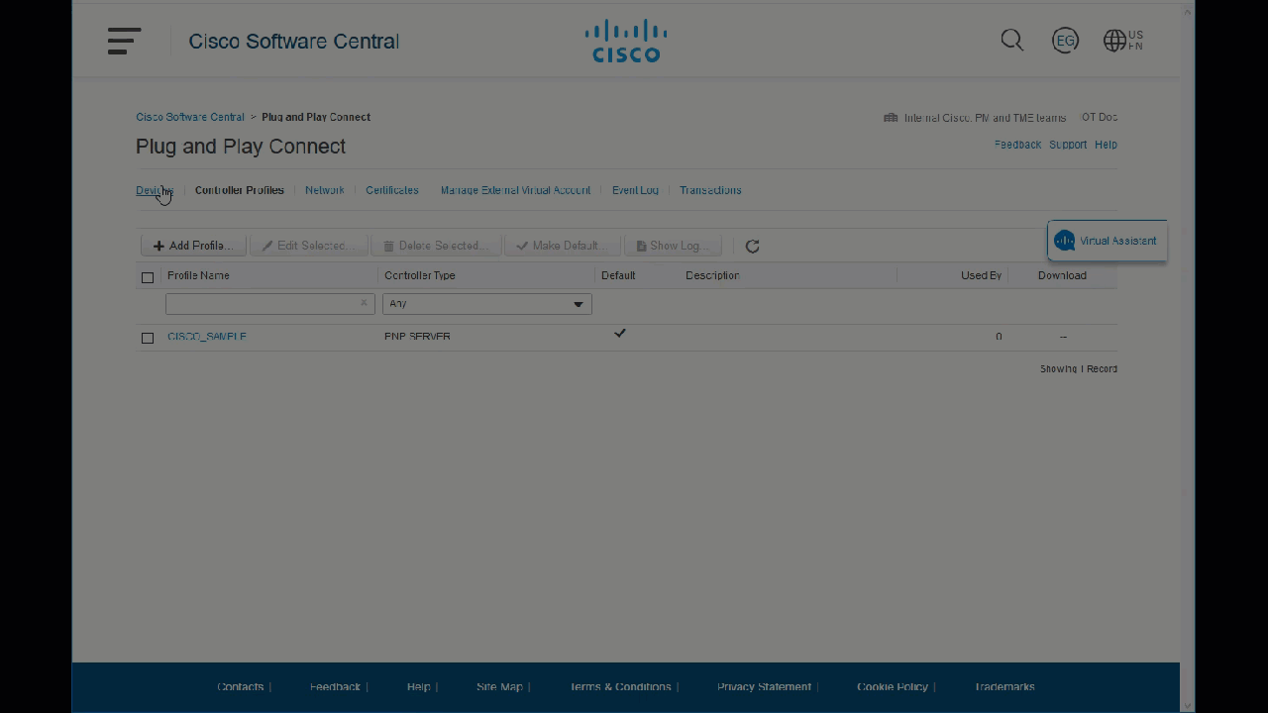Click Contacts in the footer
Image resolution: width=1268 pixels, height=713 pixels.
pyautogui.click(x=240, y=686)
